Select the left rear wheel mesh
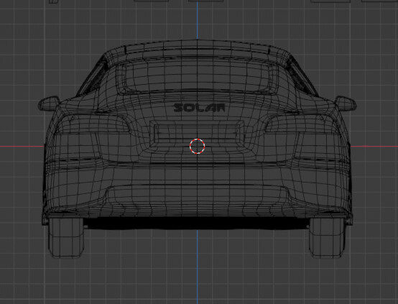The width and height of the screenshot is (398, 304). coord(66,238)
